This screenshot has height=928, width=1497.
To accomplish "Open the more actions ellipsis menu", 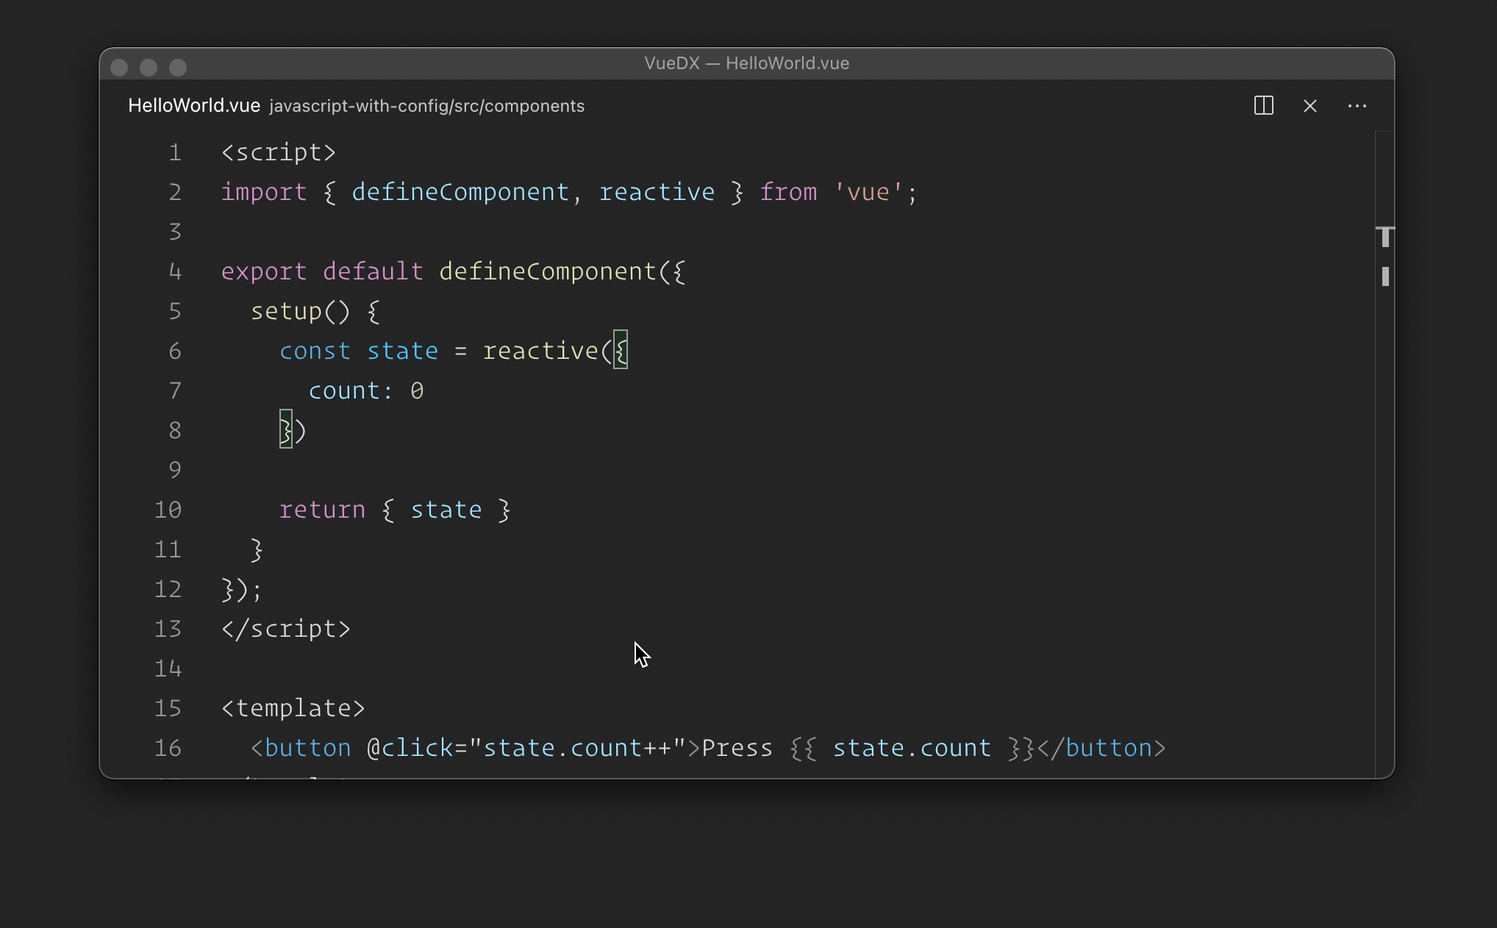I will coord(1357,106).
